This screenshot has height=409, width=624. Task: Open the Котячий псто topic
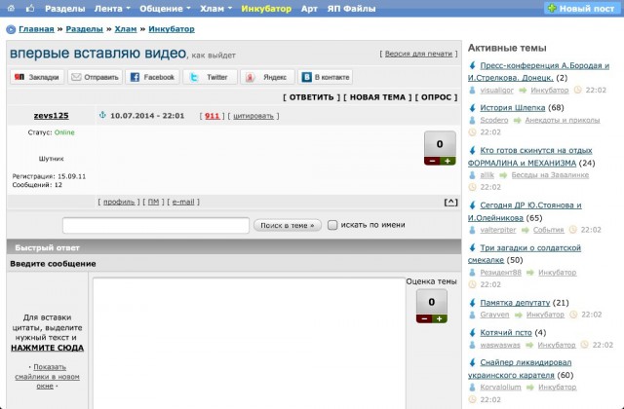[506, 333]
